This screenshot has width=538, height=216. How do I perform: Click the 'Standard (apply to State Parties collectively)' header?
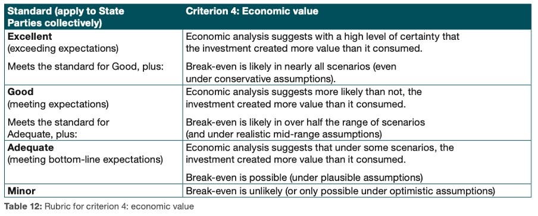pos(66,17)
